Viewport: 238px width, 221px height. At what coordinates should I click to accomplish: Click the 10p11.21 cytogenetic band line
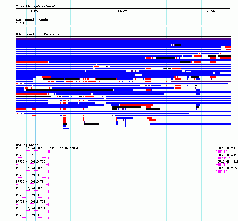click(123, 26)
